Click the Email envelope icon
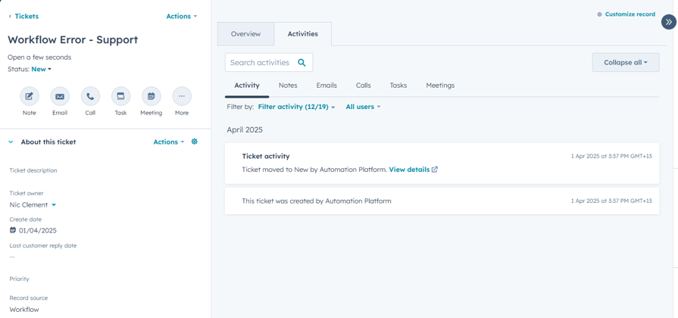678x318 pixels. point(60,96)
